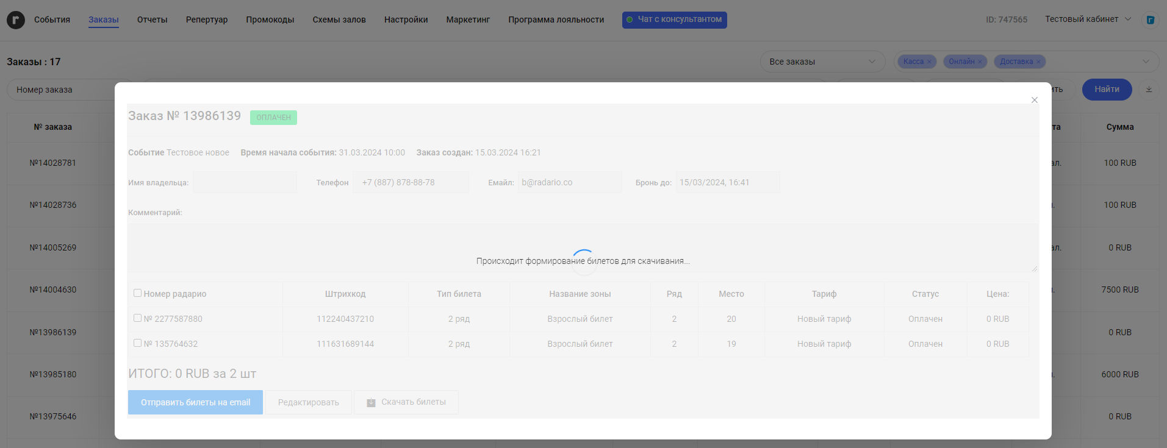Open Программа лояльности section
The width and height of the screenshot is (1167, 448).
click(556, 20)
